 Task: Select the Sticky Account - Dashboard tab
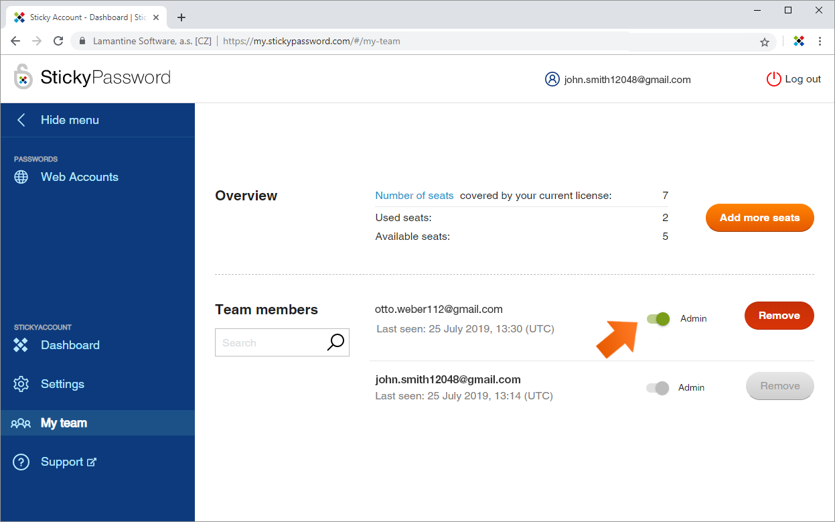click(x=87, y=17)
